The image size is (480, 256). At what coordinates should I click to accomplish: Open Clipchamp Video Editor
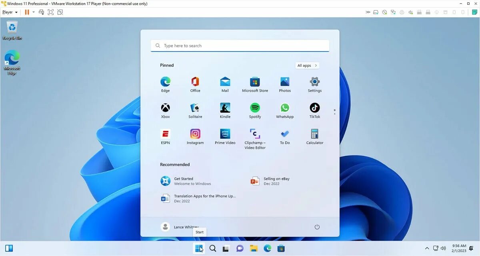pos(255,139)
